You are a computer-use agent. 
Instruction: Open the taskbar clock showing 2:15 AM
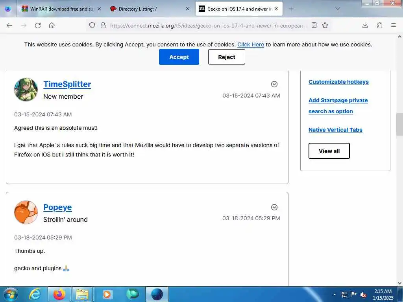pos(383,294)
